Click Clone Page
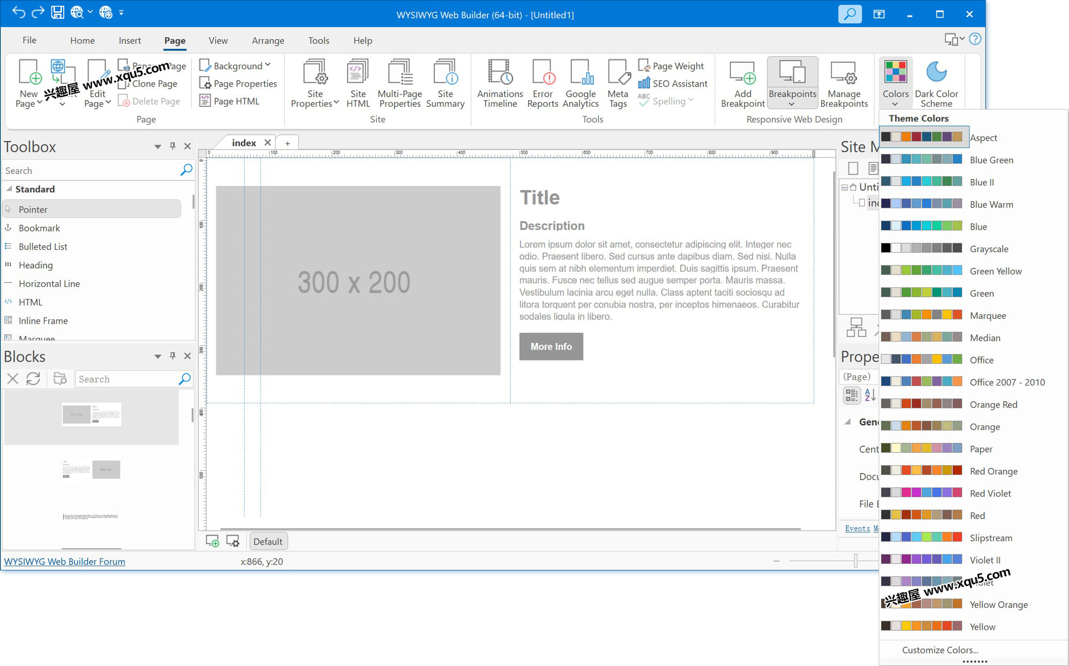This screenshot has width=1069, height=666. point(148,83)
